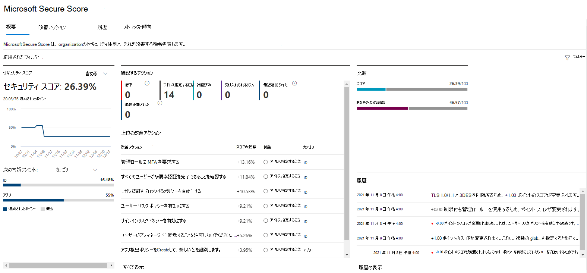This screenshot has height=273, width=587.
Task: Click actions list vertical scrollbar thumb
Action: pyautogui.click(x=347, y=163)
